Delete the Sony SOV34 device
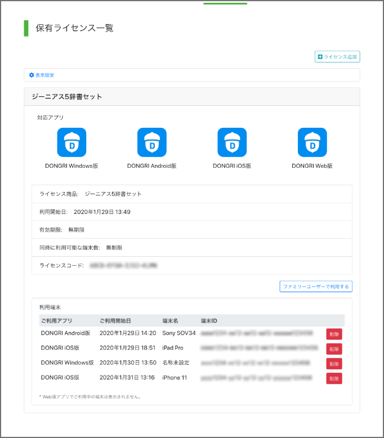The height and width of the screenshot is (438, 384). tap(334, 334)
